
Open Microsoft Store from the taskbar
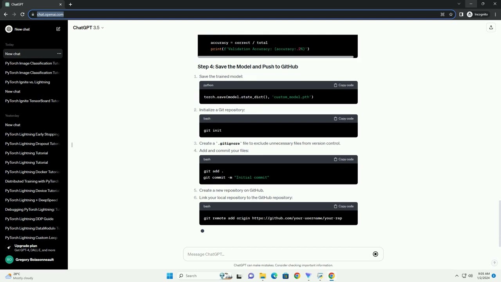click(285, 276)
